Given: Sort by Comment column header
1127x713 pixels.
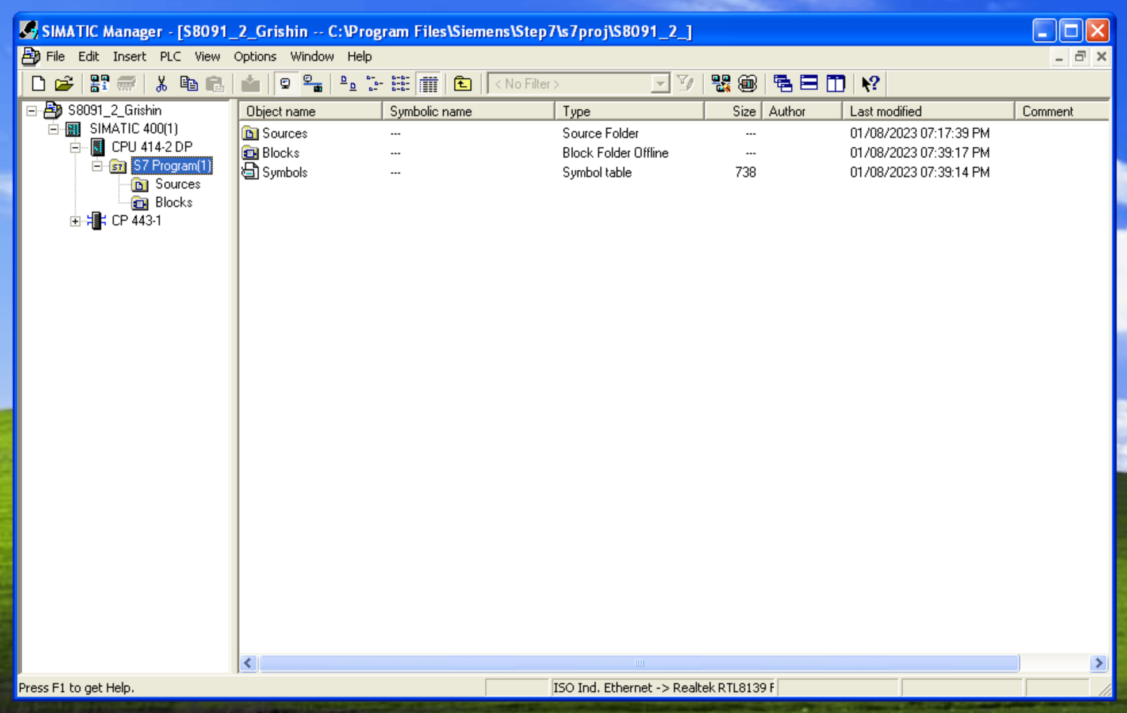Looking at the screenshot, I should [1061, 111].
